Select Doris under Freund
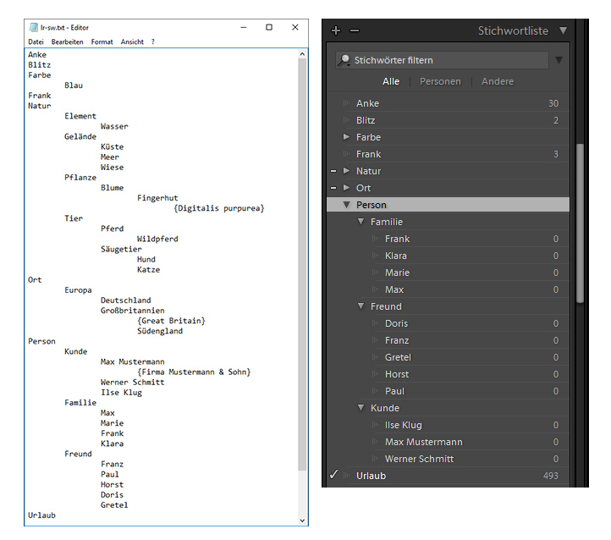611x540 pixels. pyautogui.click(x=449, y=323)
